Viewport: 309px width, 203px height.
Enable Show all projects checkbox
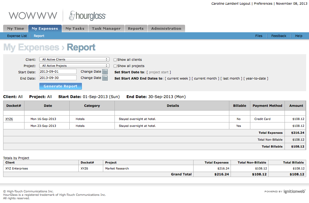coord(115,66)
